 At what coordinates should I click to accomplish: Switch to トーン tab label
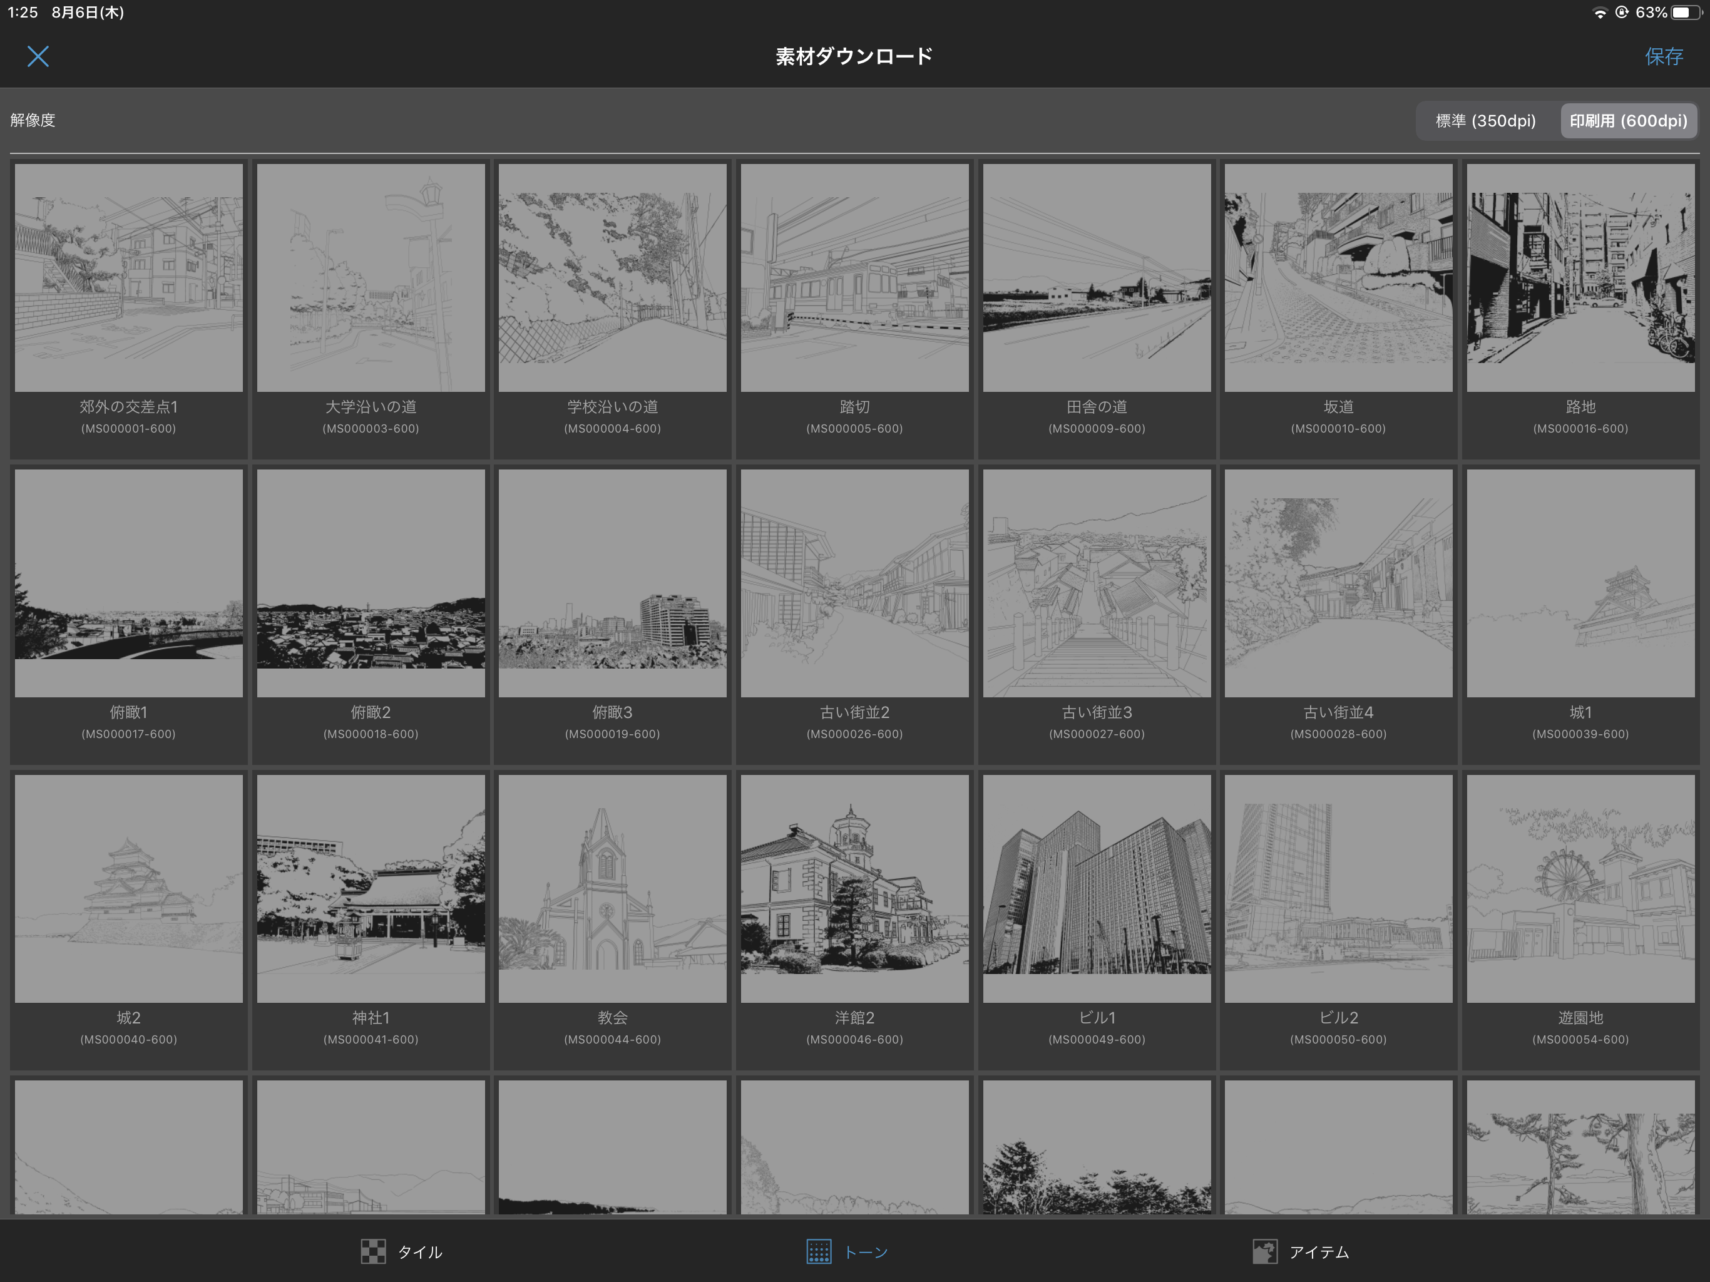click(865, 1252)
